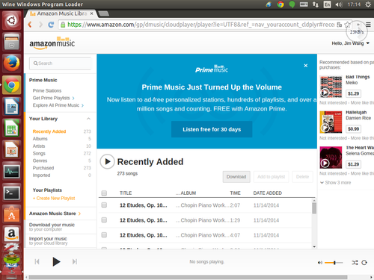Skip to next track in player bar
The image size is (374, 280).
[x=75, y=261]
